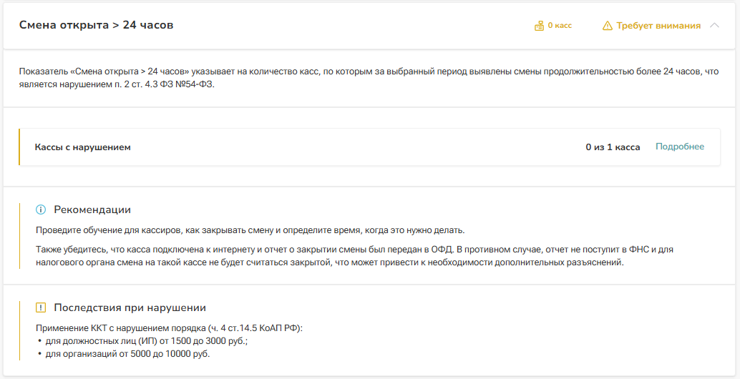Click the yellow warning triangle icon
Screen dimensions: 740x379
pos(608,26)
